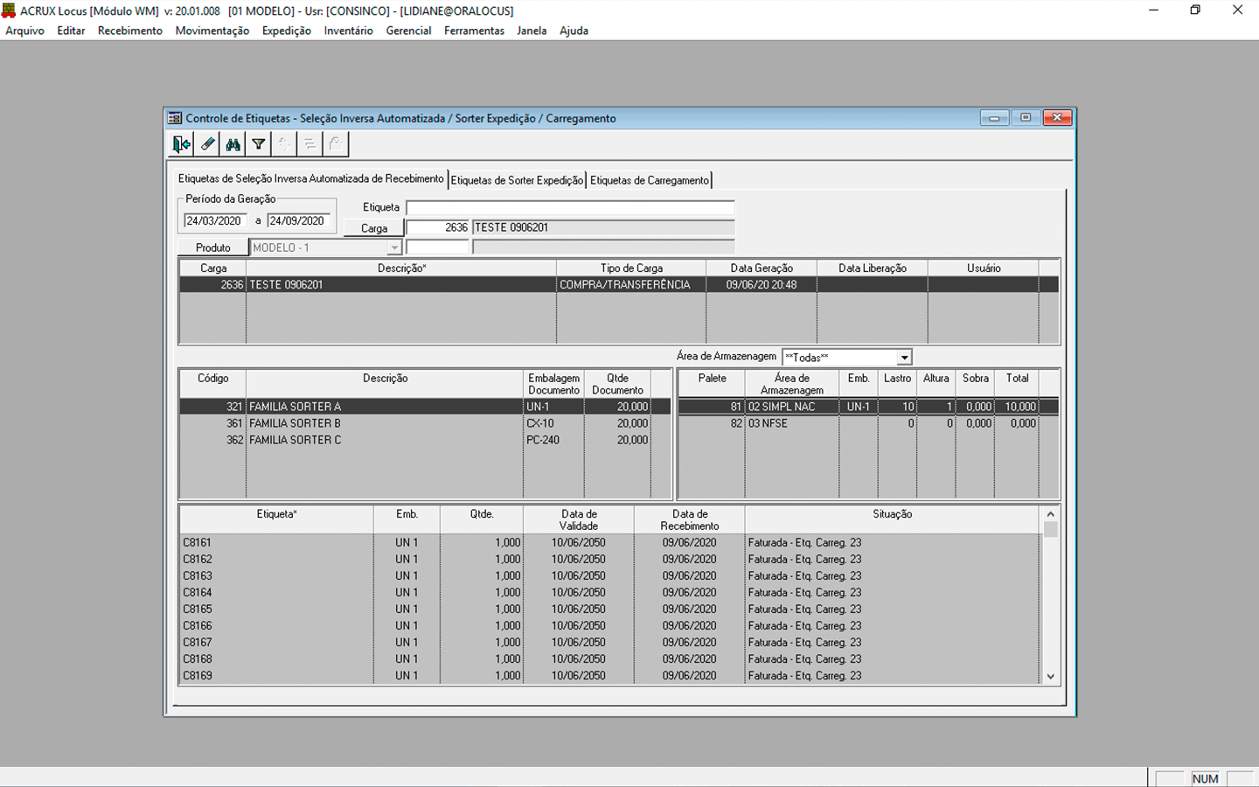This screenshot has height=787, width=1259.
Task: Restore the inner Controle de Etiquetas window
Action: point(1025,118)
